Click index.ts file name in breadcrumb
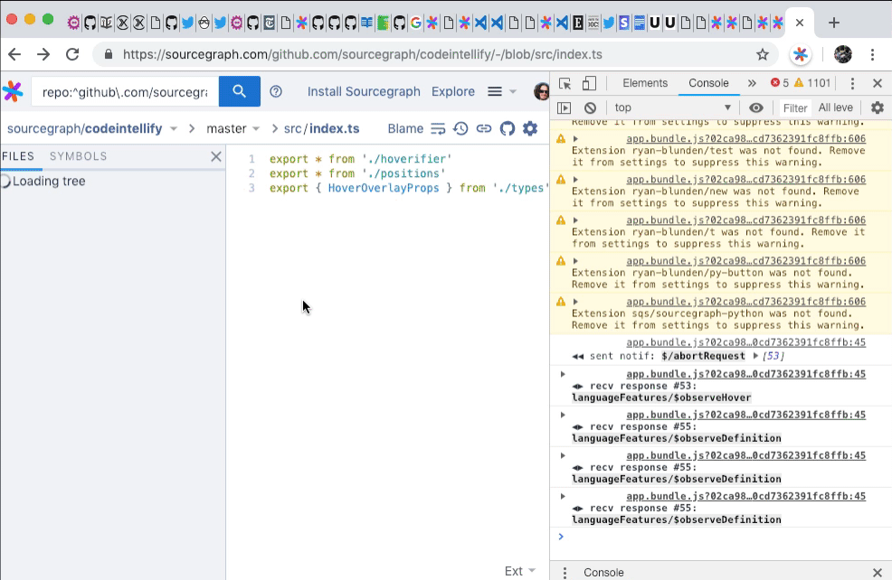 tap(335, 129)
